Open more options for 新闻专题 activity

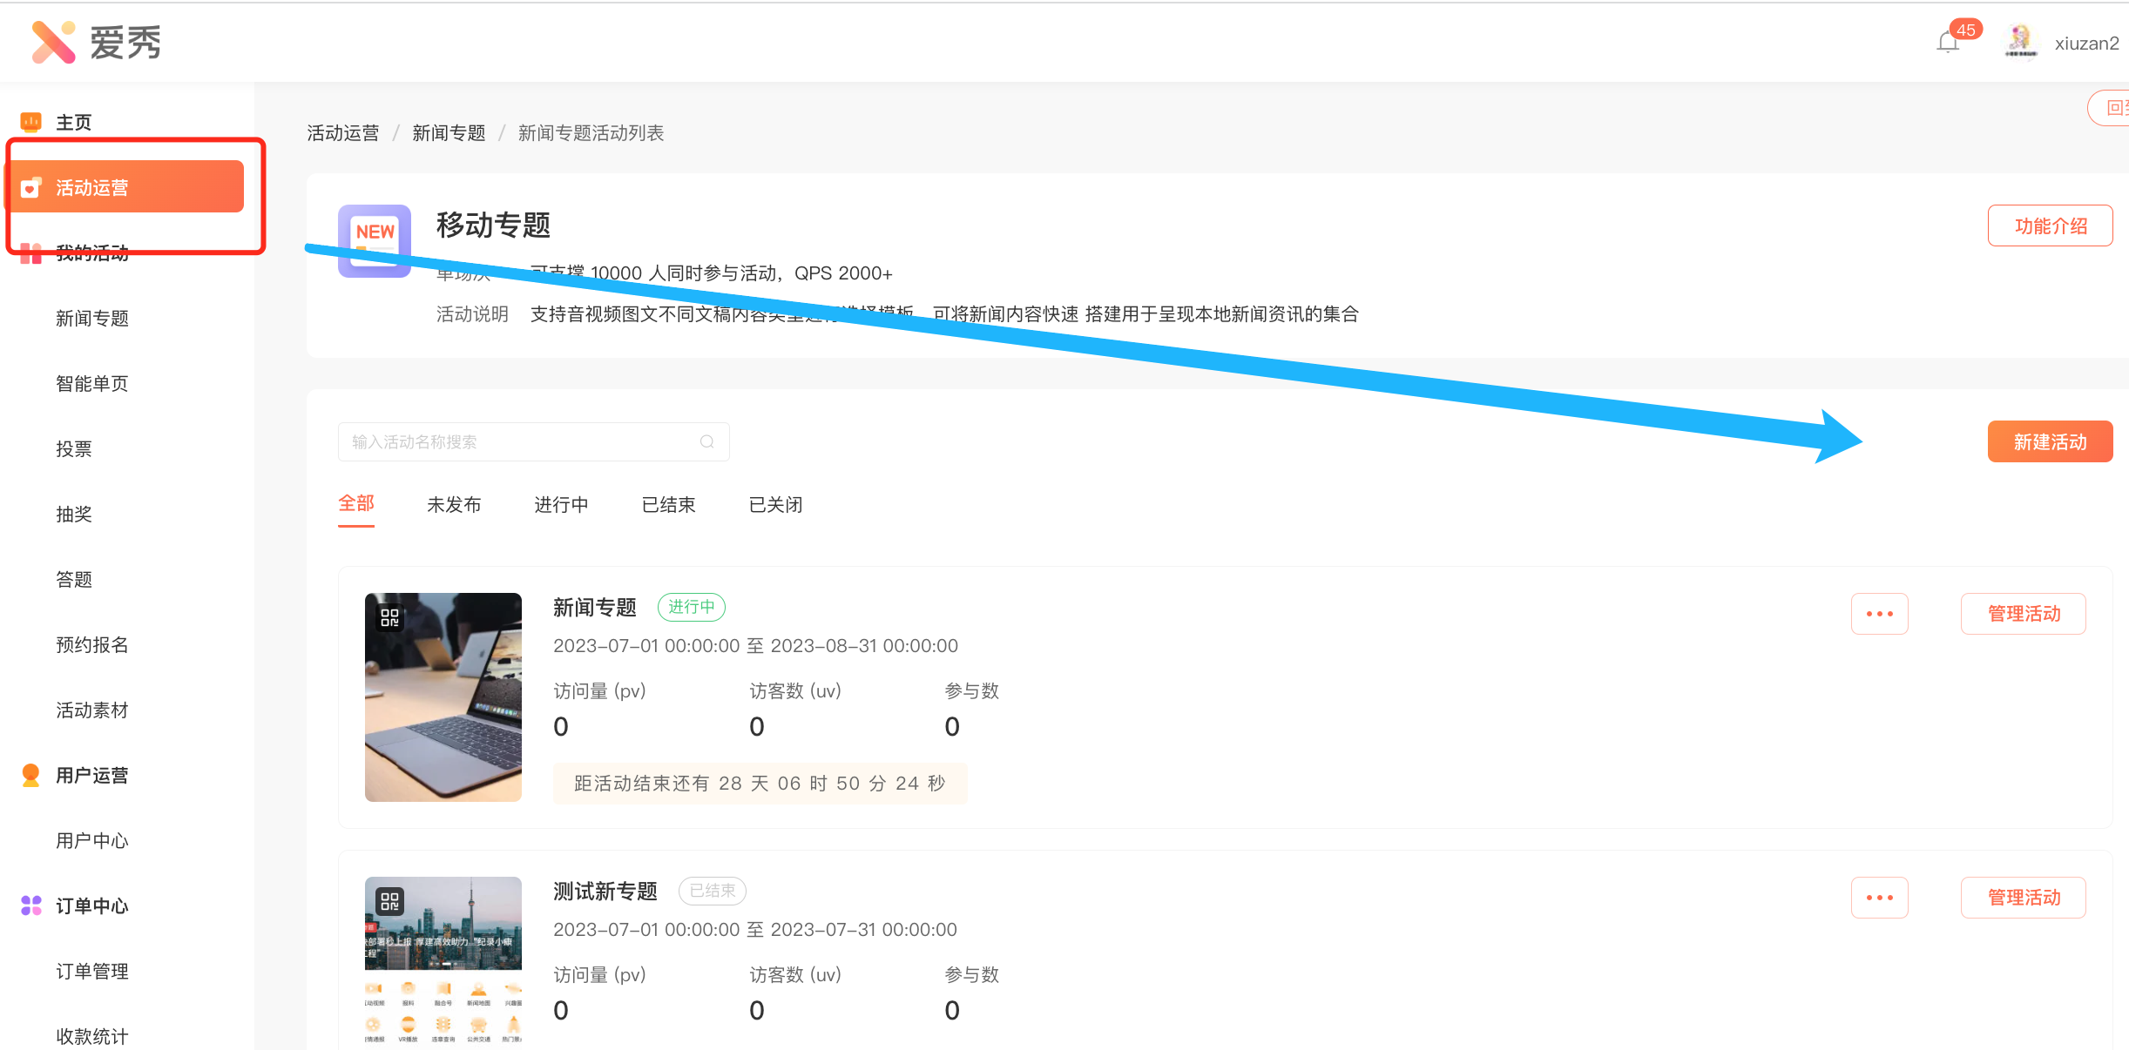[1879, 614]
